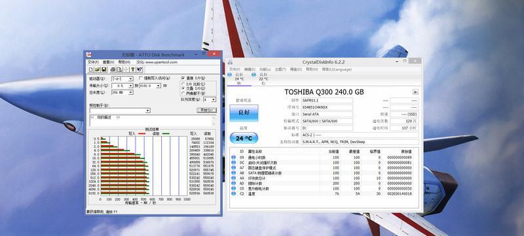Click description box scrollbar down arrow
524x236 pixels.
(x=214, y=124)
